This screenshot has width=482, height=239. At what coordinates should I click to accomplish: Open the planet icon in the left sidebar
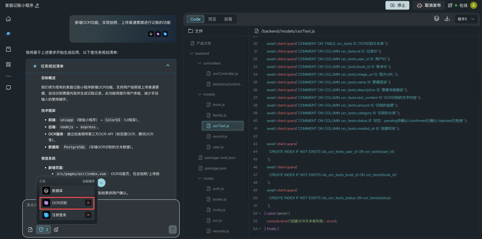[8, 34]
